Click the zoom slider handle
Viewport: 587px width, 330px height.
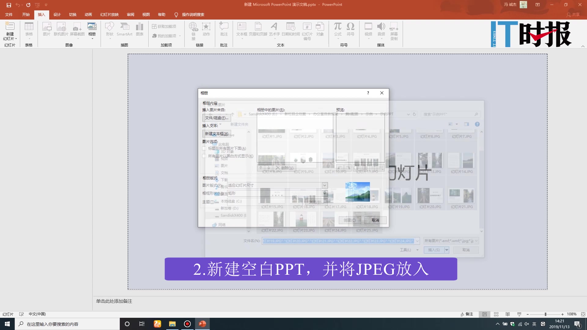tap(545, 314)
